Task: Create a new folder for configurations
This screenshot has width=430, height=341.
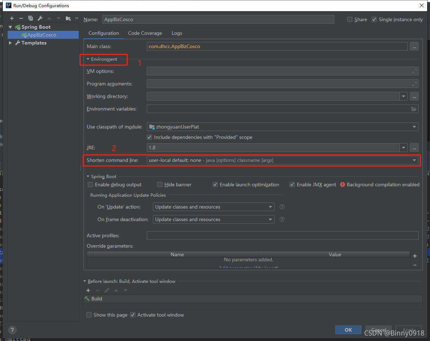Action: click(x=68, y=18)
